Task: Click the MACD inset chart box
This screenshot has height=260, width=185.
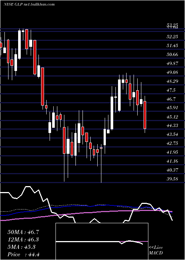Action: pyautogui.click(x=102, y=241)
